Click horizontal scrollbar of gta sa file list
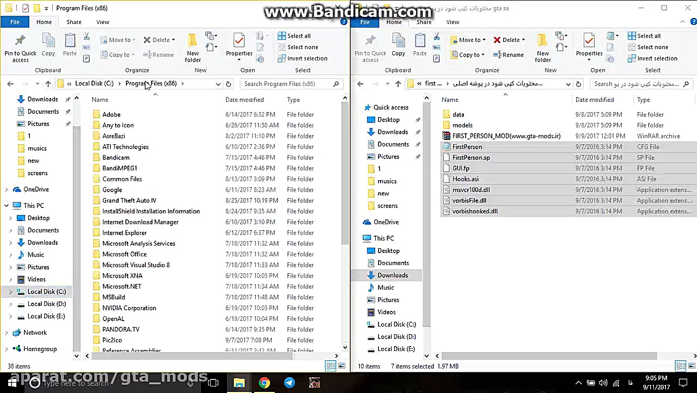Screen dimensions: 697x393 (549, 356)
